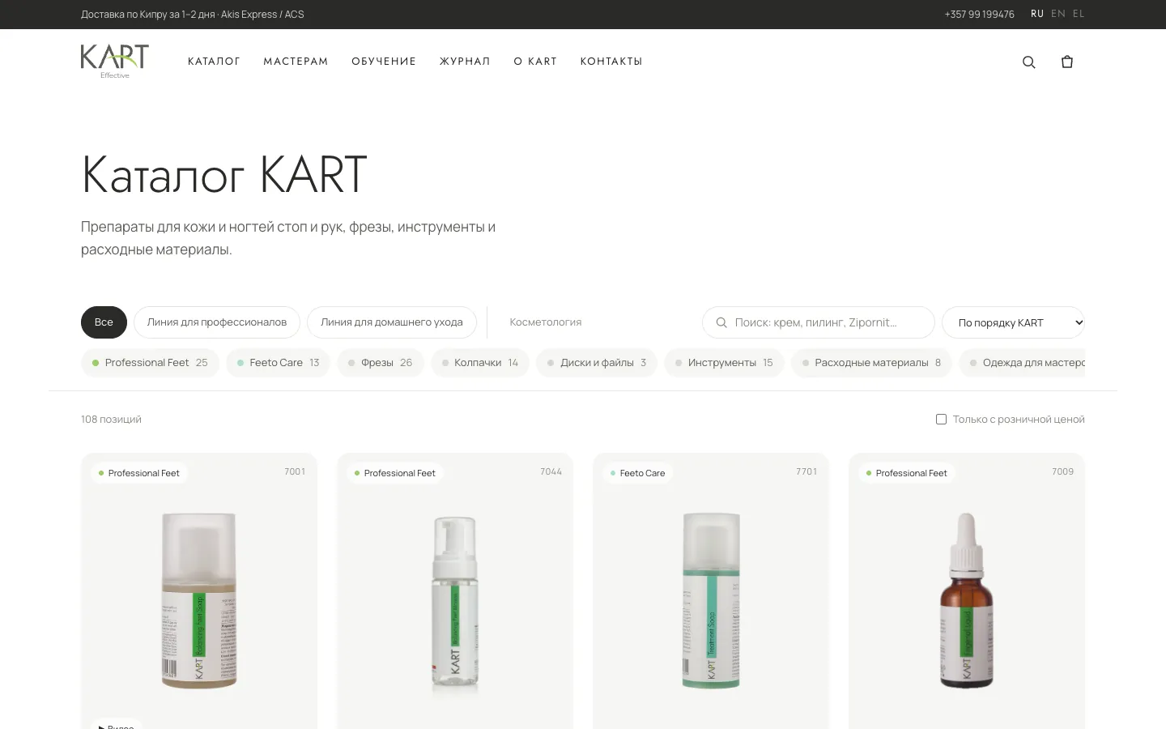Image resolution: width=1166 pixels, height=729 pixels.
Task: Click the Professional Feet tag on product 7001
Action: 139,473
